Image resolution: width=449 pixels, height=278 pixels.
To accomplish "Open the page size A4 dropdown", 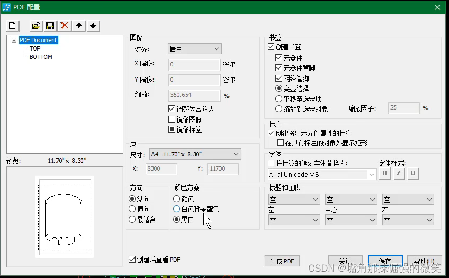I will [x=195, y=154].
